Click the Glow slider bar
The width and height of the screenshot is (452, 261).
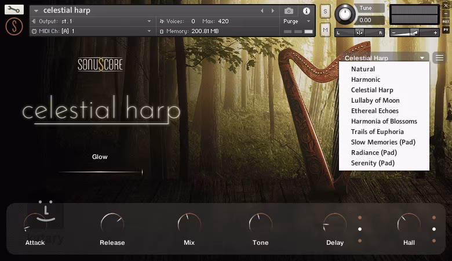tap(100, 172)
